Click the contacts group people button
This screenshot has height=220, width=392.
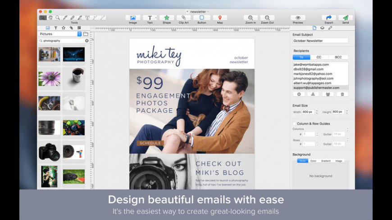pos(328,94)
